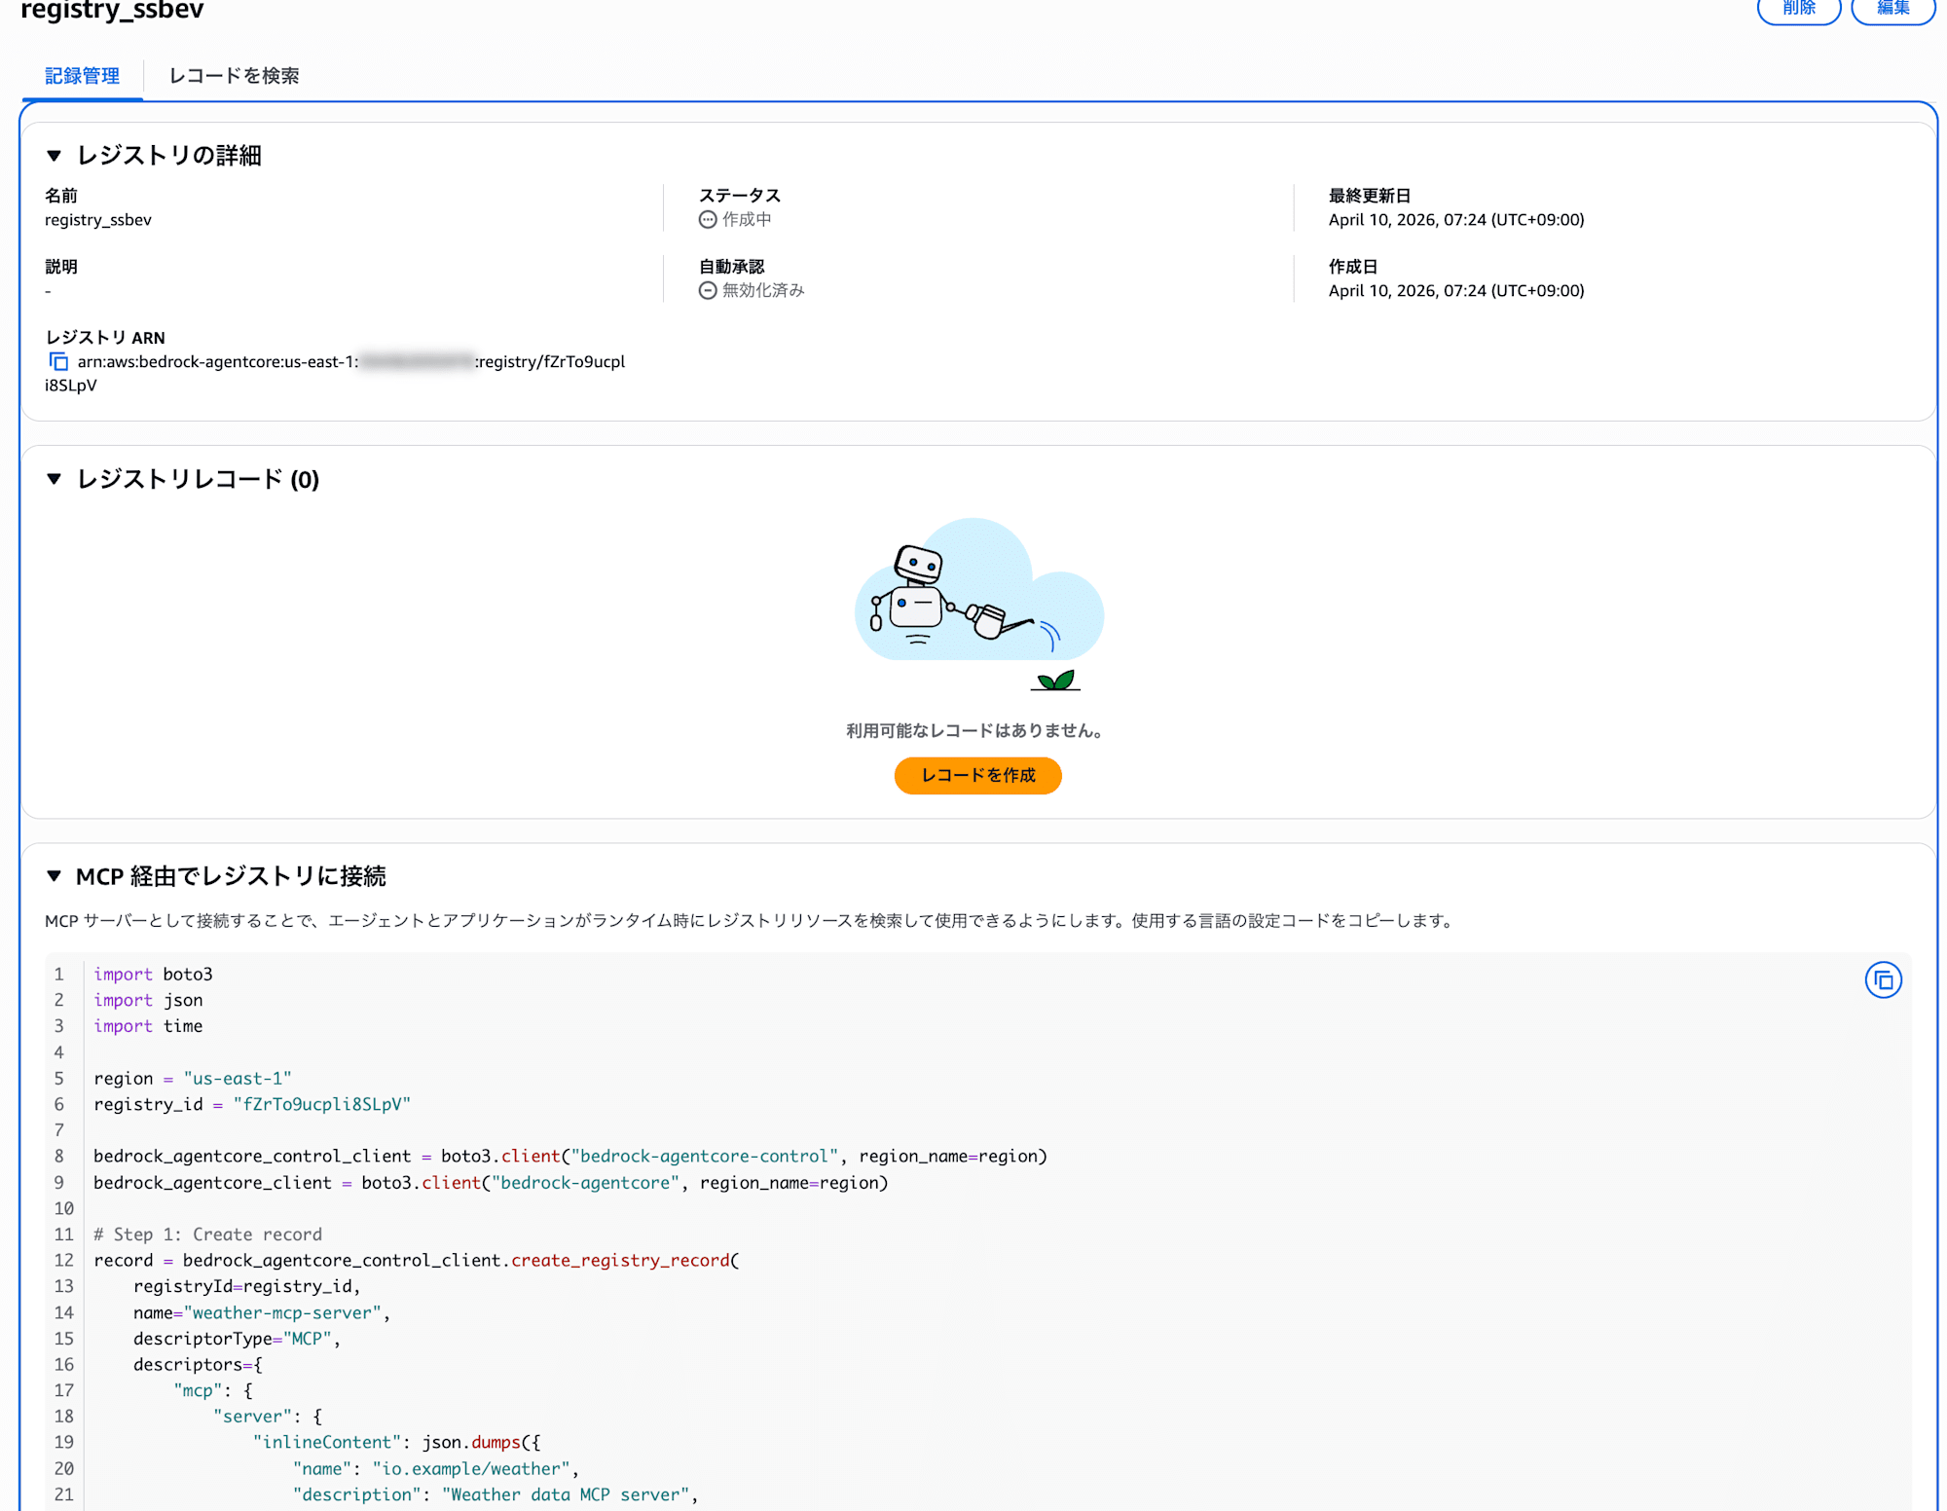Click the code block copy icon

click(x=1882, y=979)
